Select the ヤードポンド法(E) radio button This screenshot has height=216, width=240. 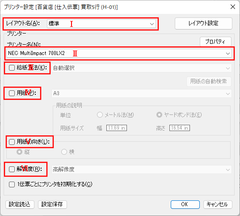(159, 115)
